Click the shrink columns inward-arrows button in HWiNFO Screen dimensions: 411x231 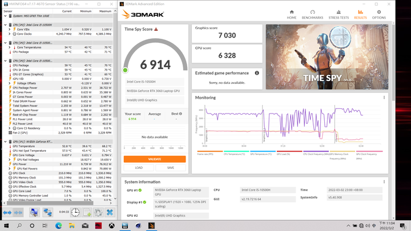point(18,212)
